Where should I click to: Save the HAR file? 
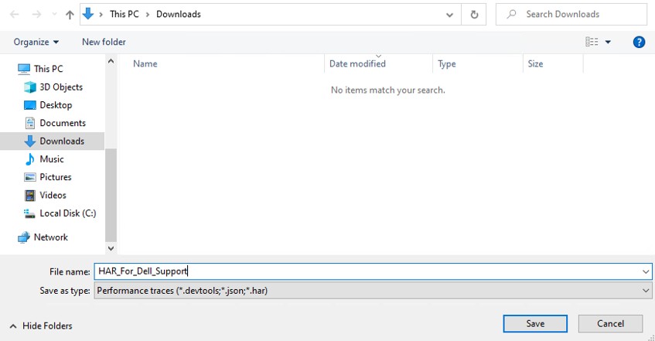pyautogui.click(x=535, y=323)
